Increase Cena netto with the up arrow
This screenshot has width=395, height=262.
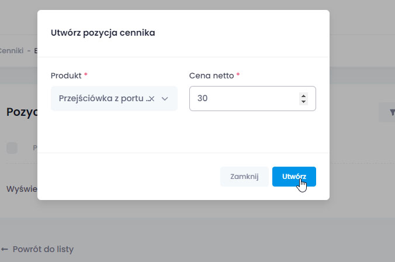(303, 95)
